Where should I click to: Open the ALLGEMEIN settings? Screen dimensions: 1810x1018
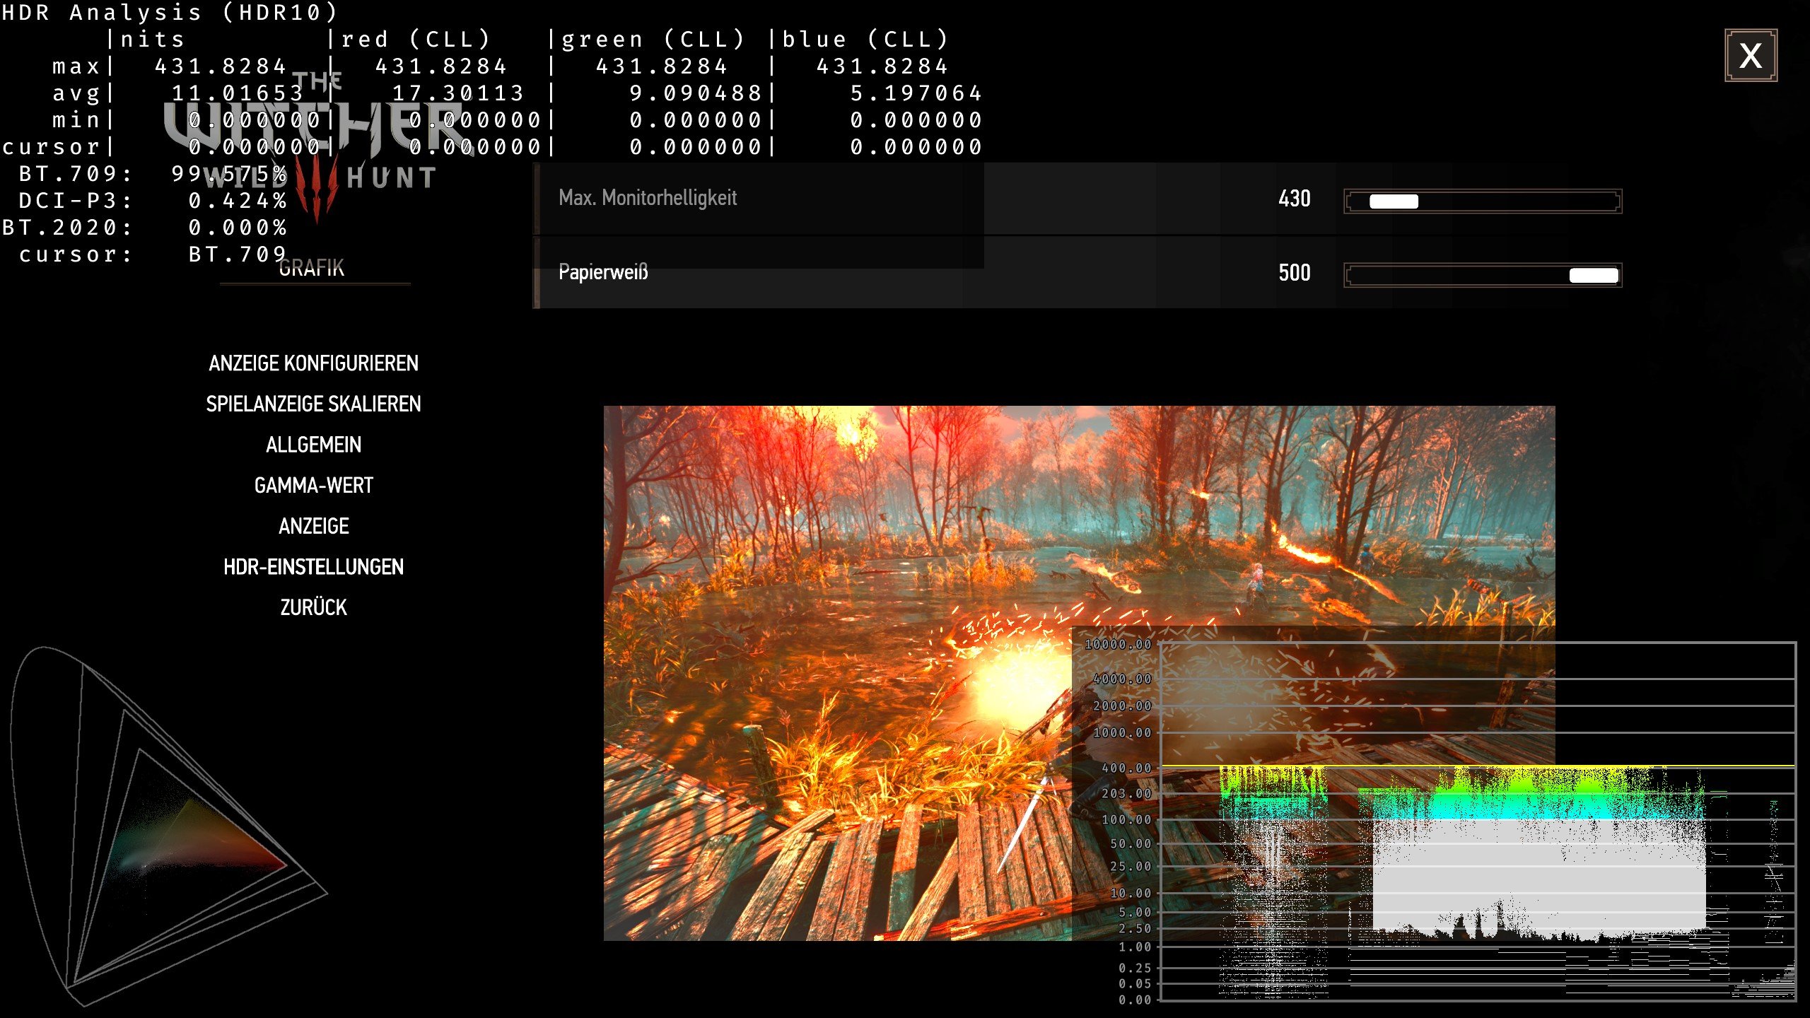tap(313, 445)
